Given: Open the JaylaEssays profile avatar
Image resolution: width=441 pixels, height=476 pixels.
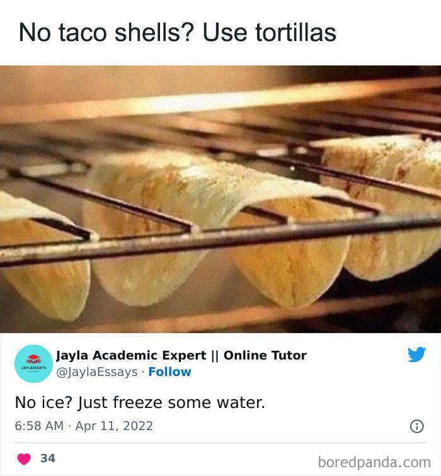Looking at the screenshot, I should 33,363.
